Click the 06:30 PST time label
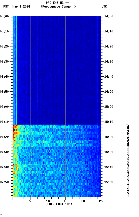 4,62
